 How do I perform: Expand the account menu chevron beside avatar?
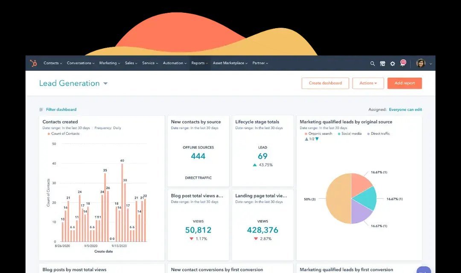[431, 64]
